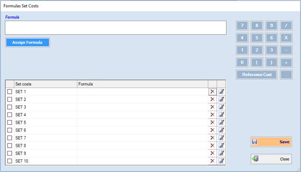Enable the SET 4 checkbox
Screen dimensions: 301x172
[9, 115]
